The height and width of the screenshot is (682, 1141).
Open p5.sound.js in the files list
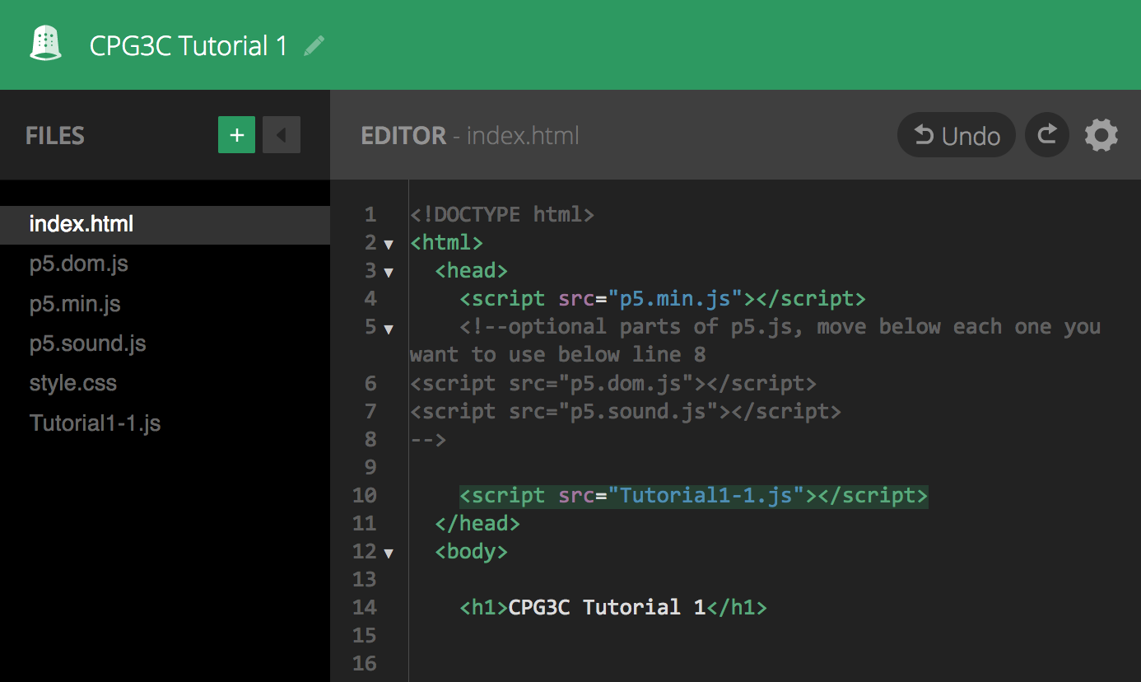(88, 343)
